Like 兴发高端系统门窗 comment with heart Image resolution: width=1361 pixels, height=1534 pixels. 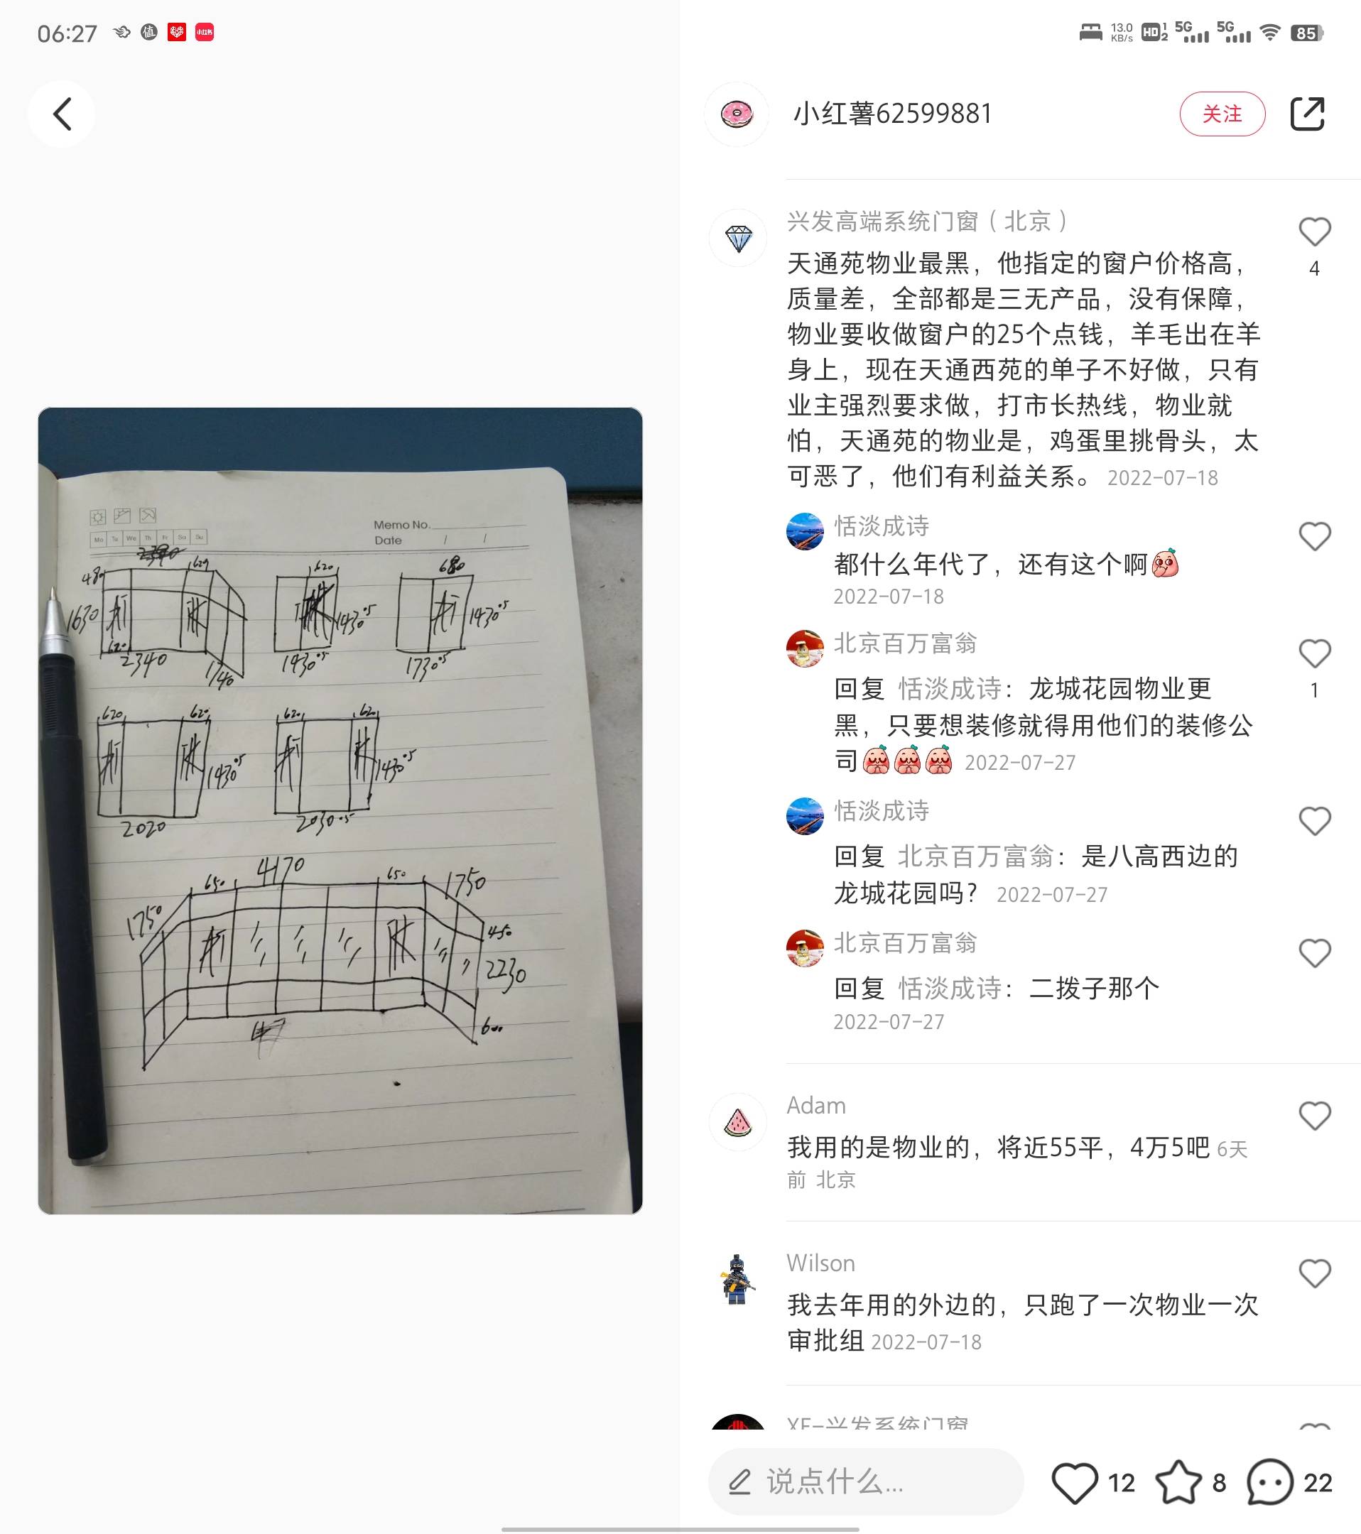tap(1314, 232)
